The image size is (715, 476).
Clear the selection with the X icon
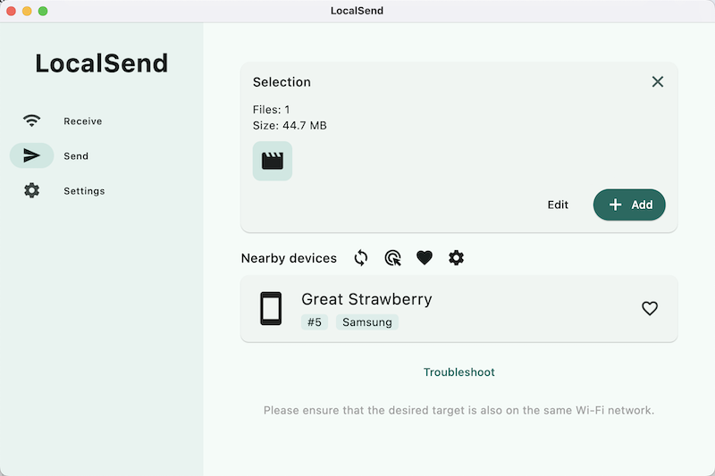[x=658, y=82]
